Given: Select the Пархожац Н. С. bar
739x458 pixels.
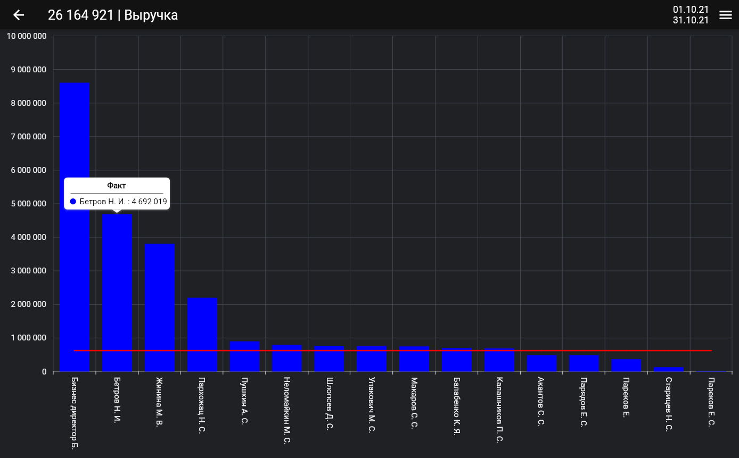Looking at the screenshot, I should (202, 335).
